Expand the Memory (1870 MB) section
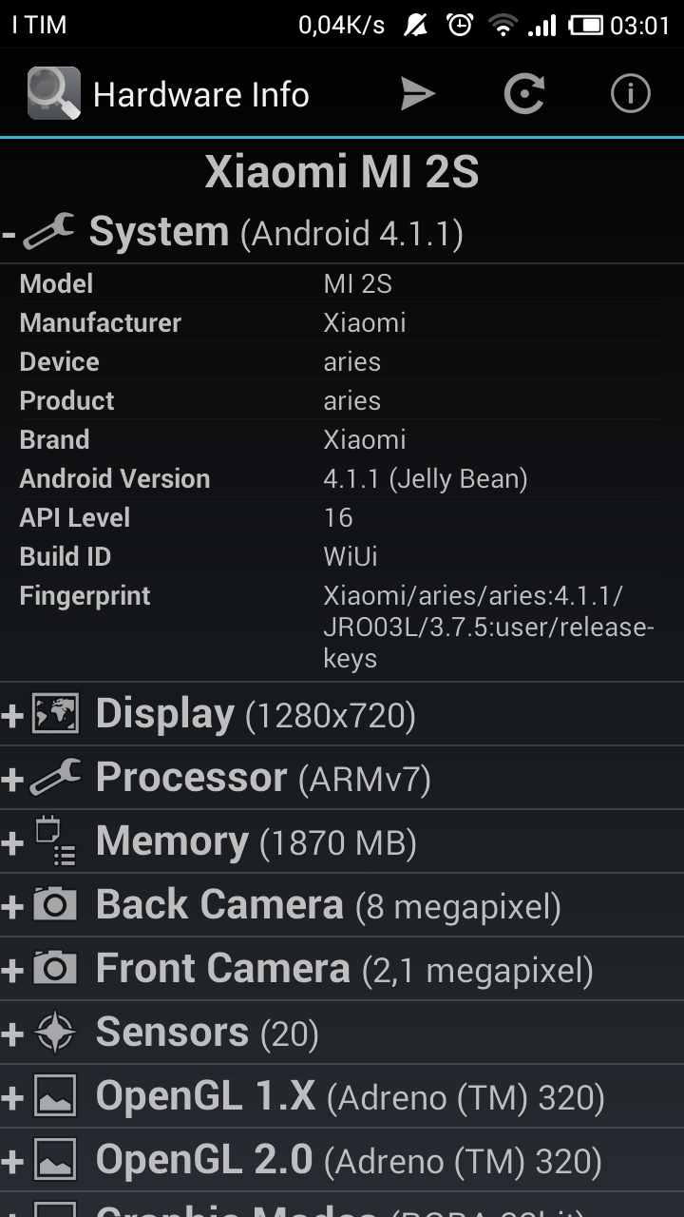 (342, 841)
